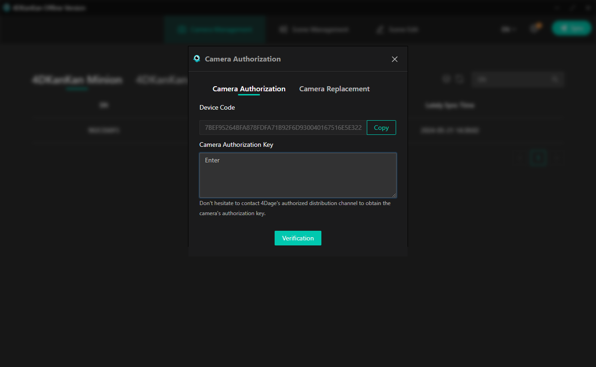Click the green button in top-right header
The height and width of the screenshot is (367, 596).
[571, 28]
